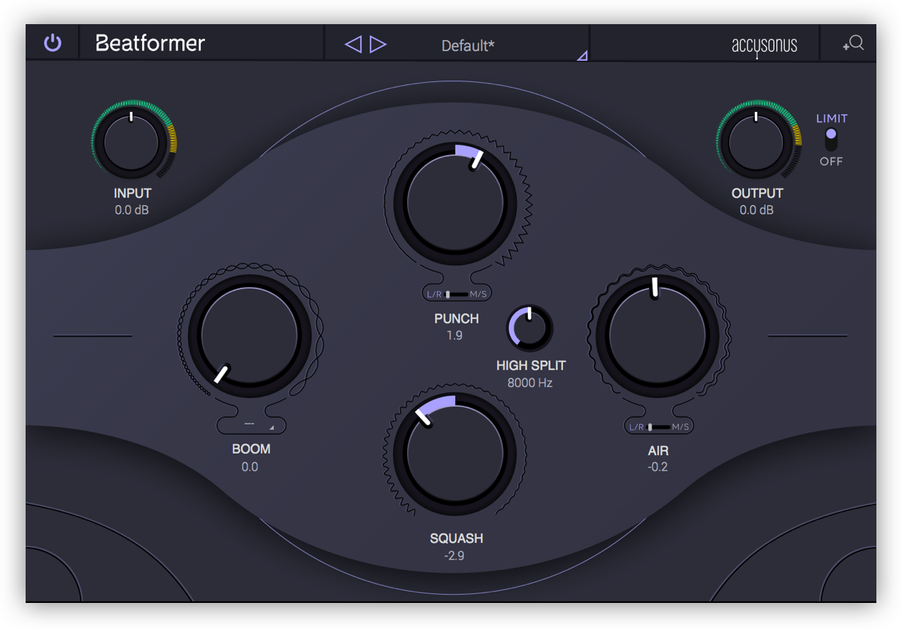Toggle Punch L/R to M/S switch

coord(457,294)
